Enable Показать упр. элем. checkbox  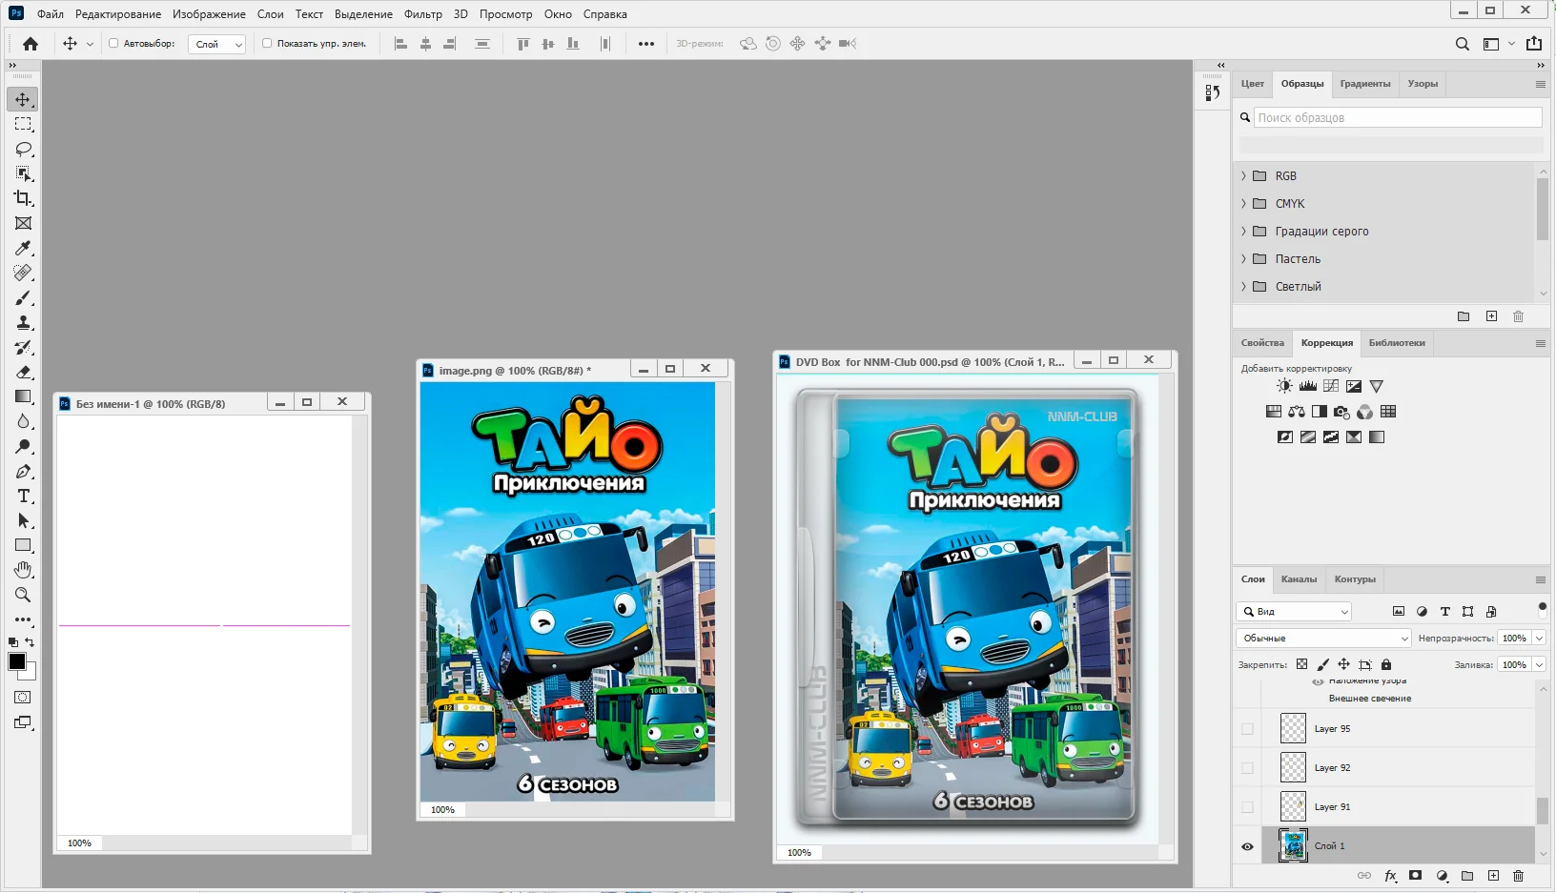tap(267, 44)
